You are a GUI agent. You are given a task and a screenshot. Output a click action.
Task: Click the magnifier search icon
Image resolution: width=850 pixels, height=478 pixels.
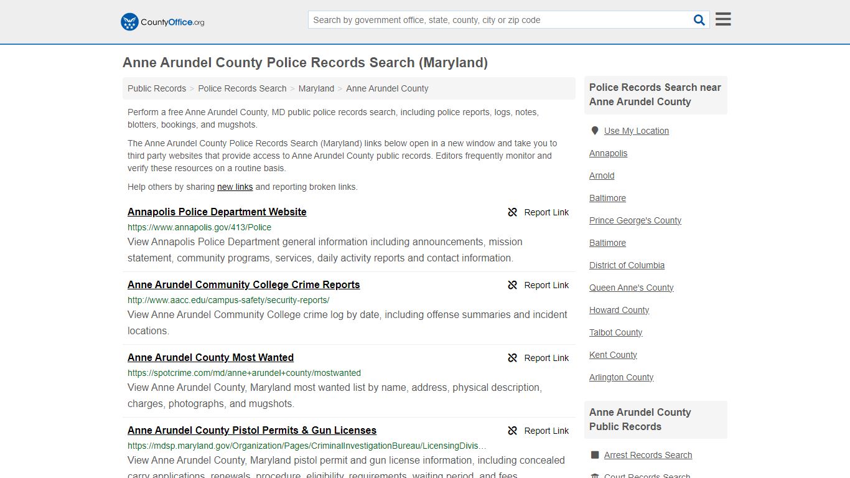(699, 20)
